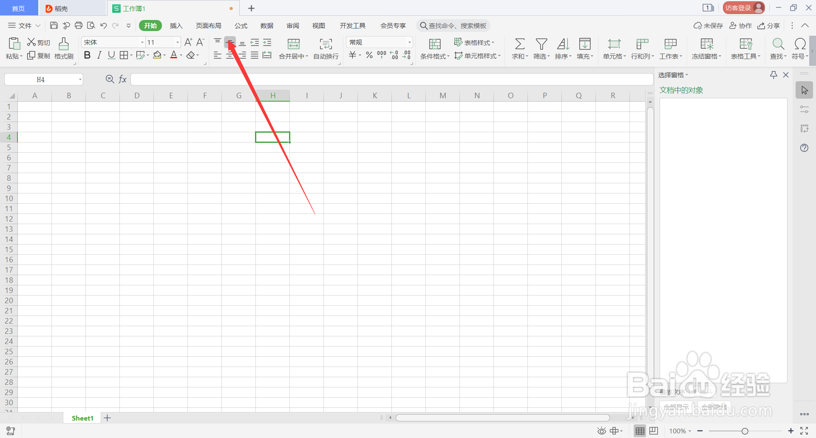Apply percent style with the % icon

coord(369,55)
